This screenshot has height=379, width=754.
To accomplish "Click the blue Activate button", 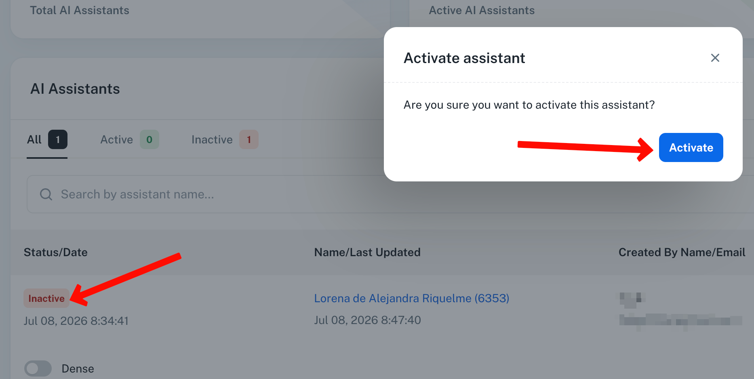I will (x=691, y=147).
